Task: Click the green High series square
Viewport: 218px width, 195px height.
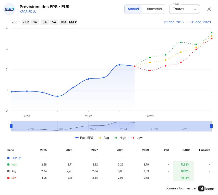Action: pos(8,164)
